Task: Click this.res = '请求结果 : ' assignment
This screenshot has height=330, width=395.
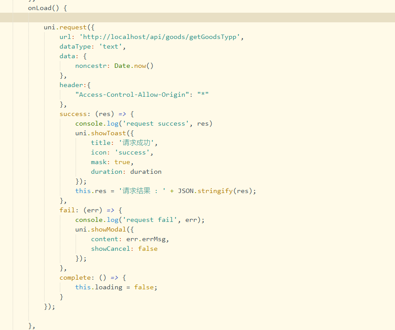Action: 121,191
